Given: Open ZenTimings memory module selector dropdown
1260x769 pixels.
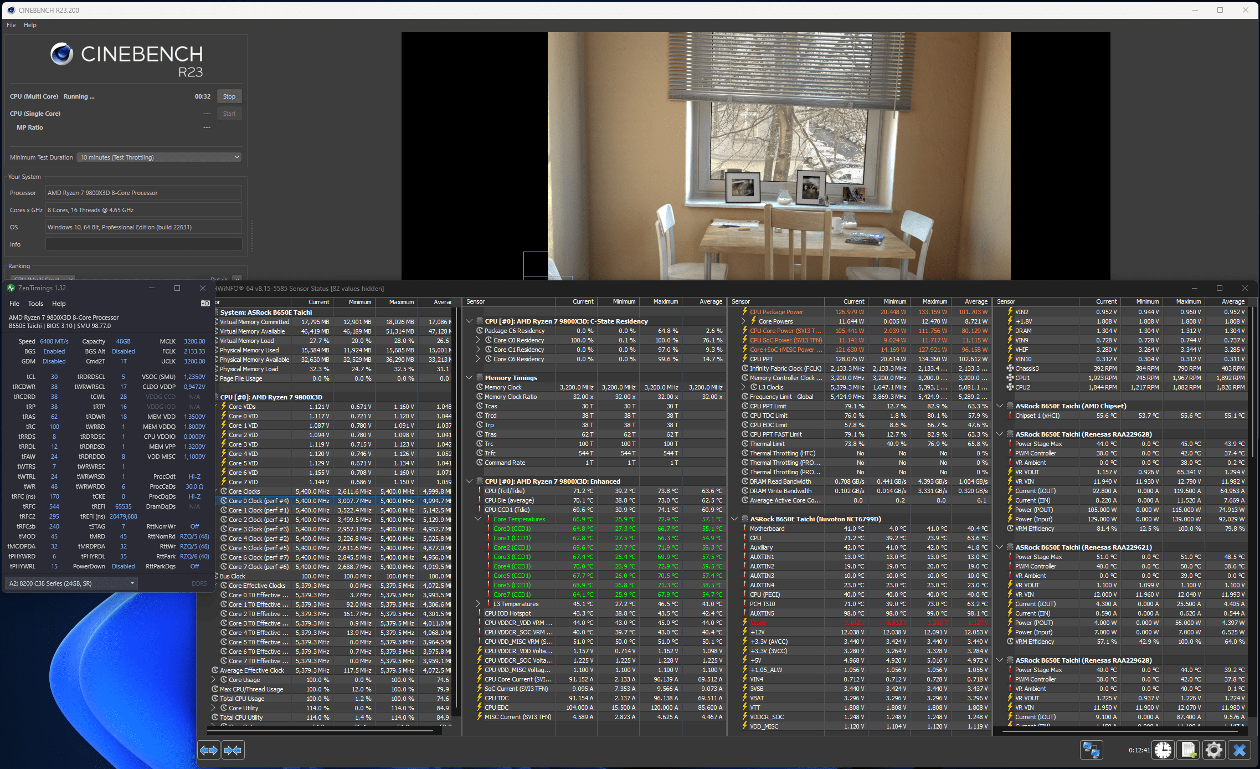Looking at the screenshot, I should pos(71,583).
